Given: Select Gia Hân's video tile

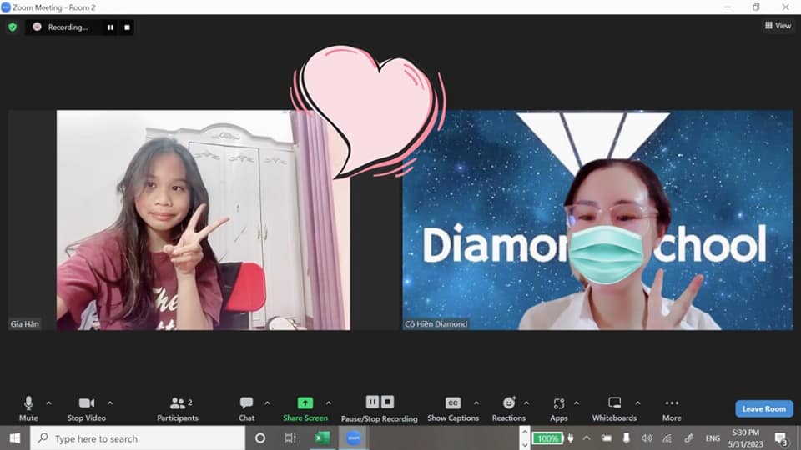Looking at the screenshot, I should click(203, 220).
